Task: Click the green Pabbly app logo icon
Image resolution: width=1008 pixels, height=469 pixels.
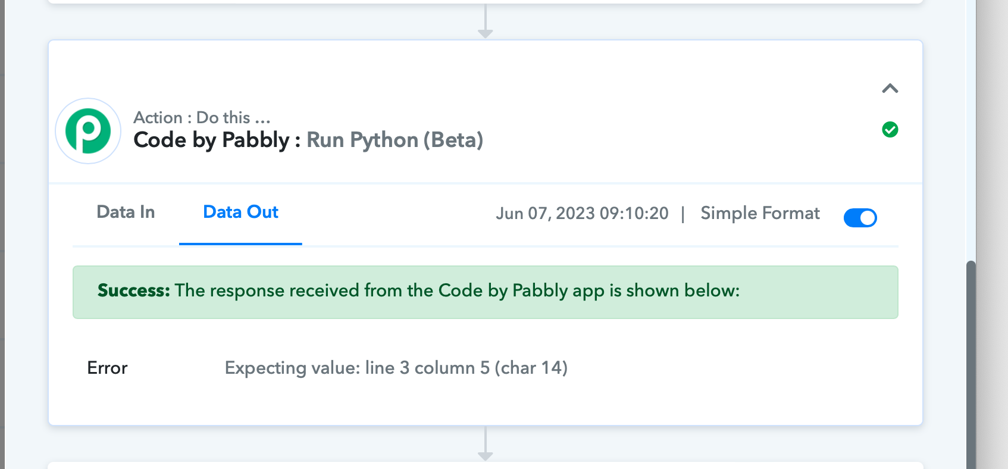Action: tap(88, 131)
